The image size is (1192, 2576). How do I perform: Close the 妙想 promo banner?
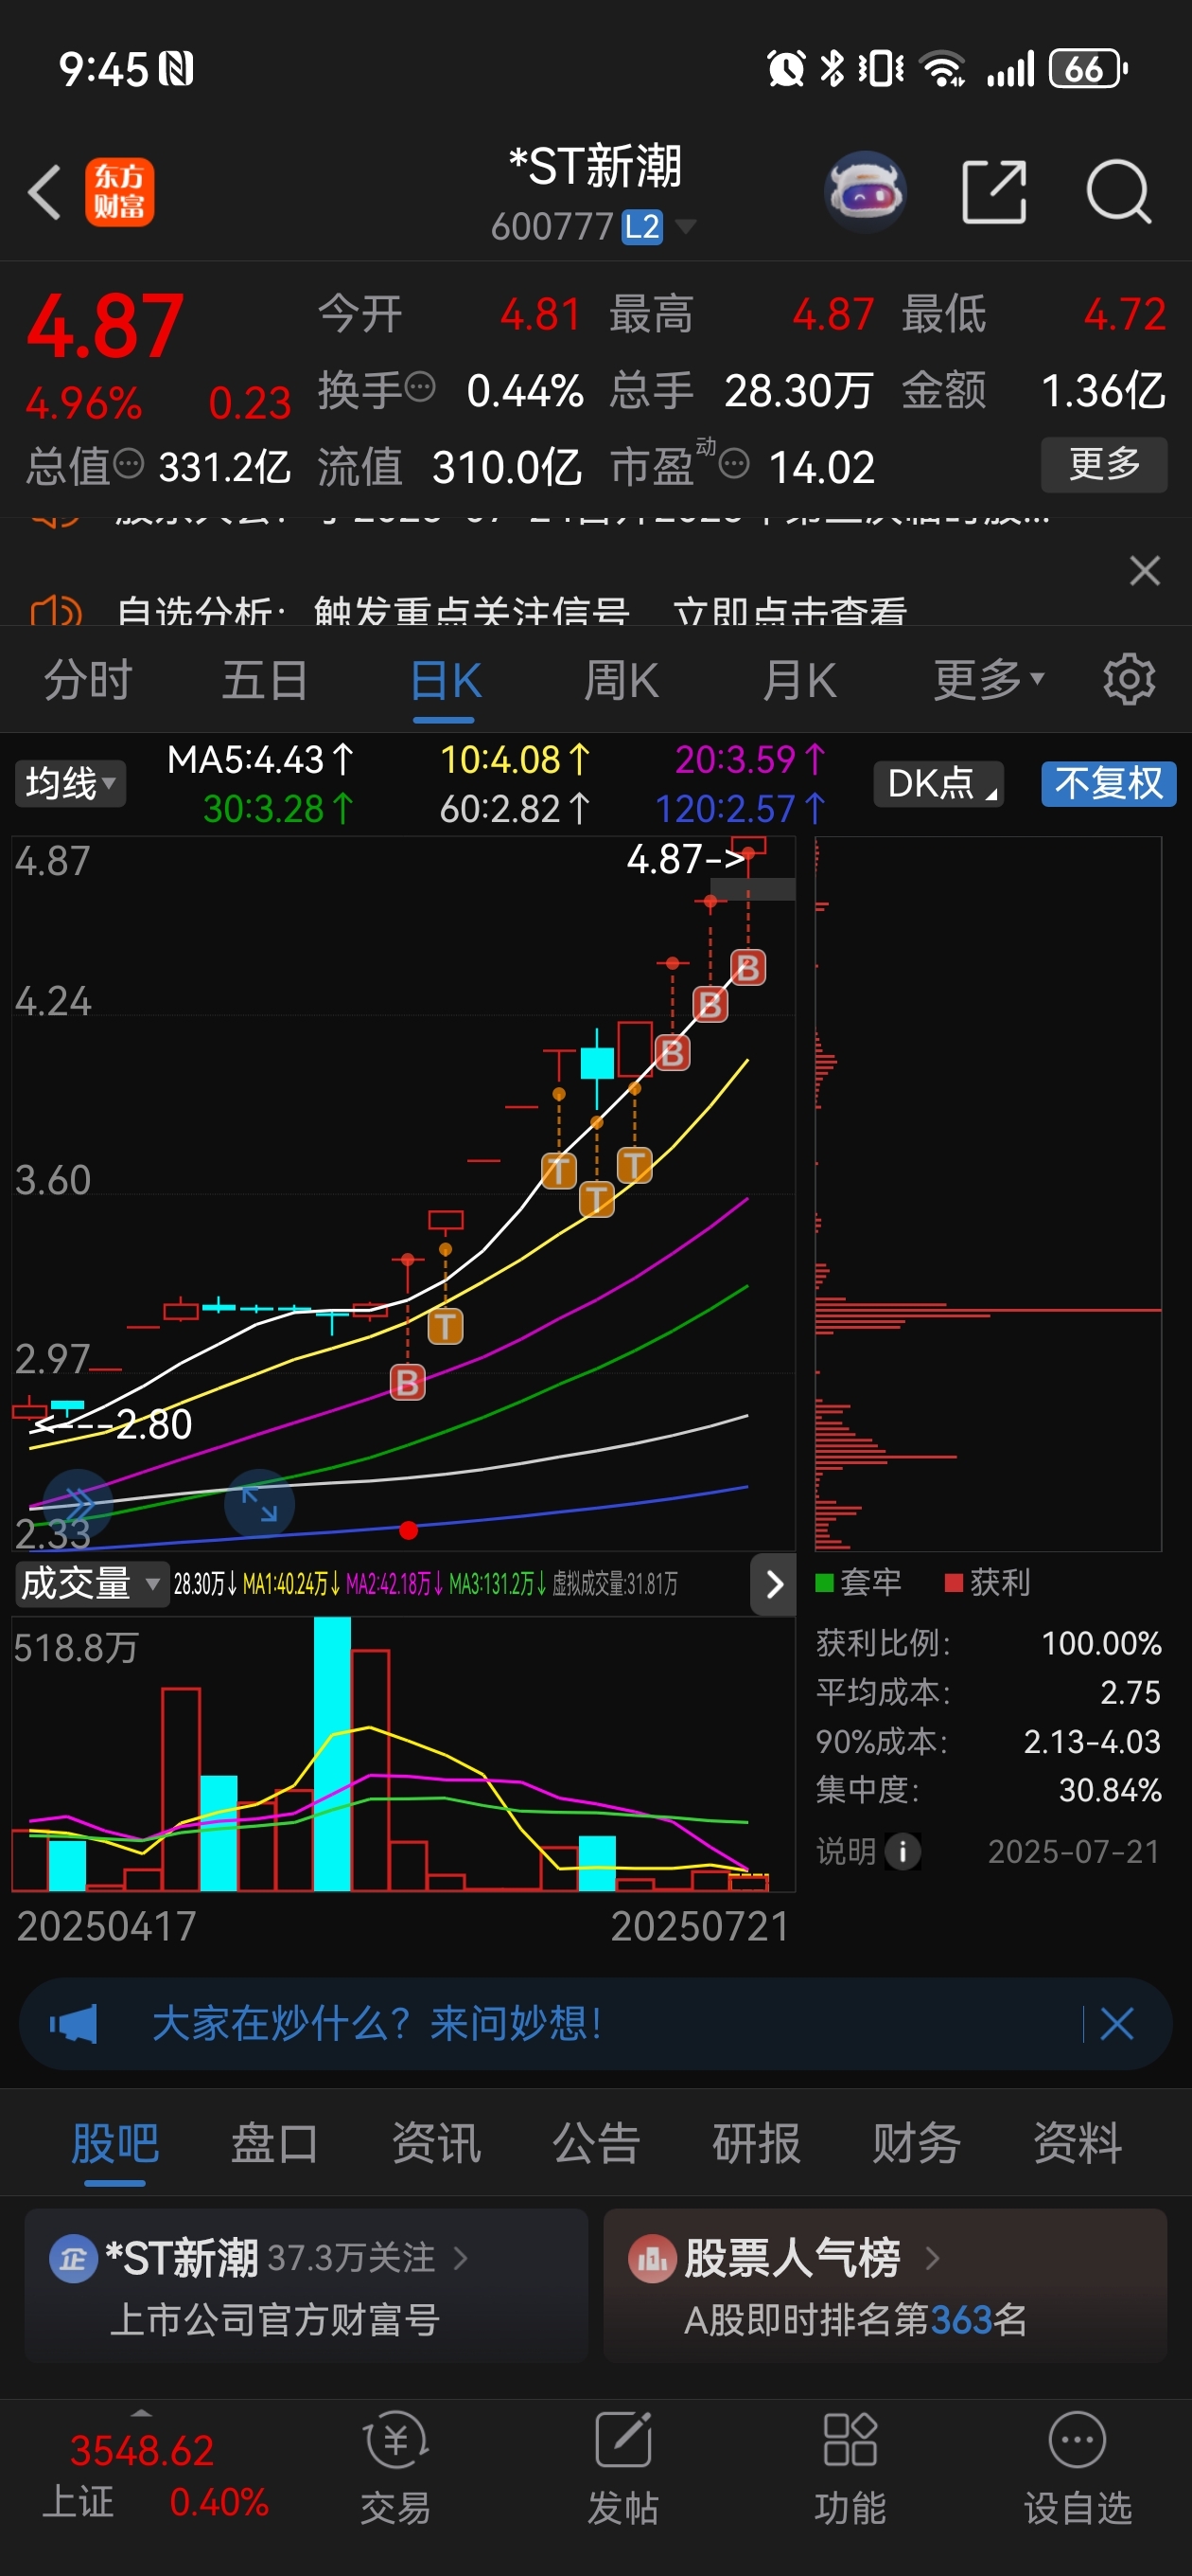(1116, 2024)
